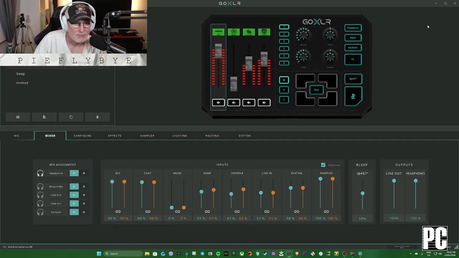
Task: Select the Sleep profile
Action: click(20, 74)
